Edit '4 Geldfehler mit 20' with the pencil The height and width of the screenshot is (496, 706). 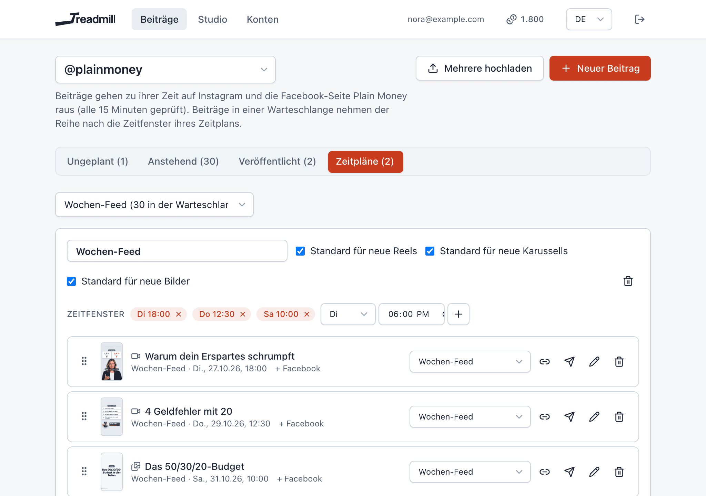pos(594,417)
